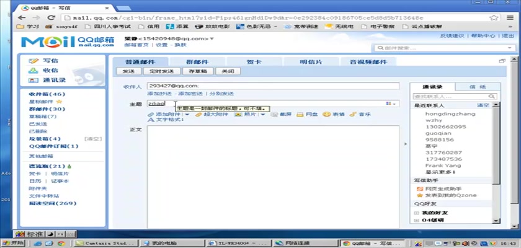Expand the 我的好友 contact group

point(416,213)
